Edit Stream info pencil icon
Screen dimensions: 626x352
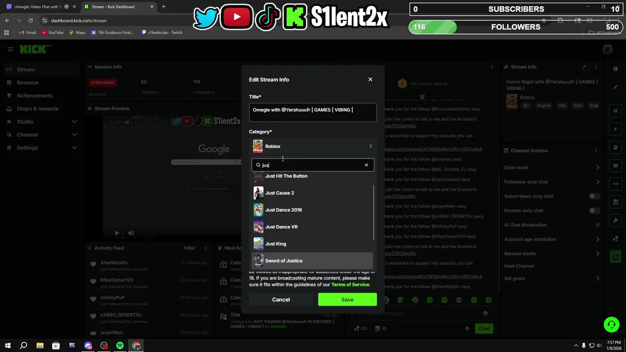(x=584, y=67)
